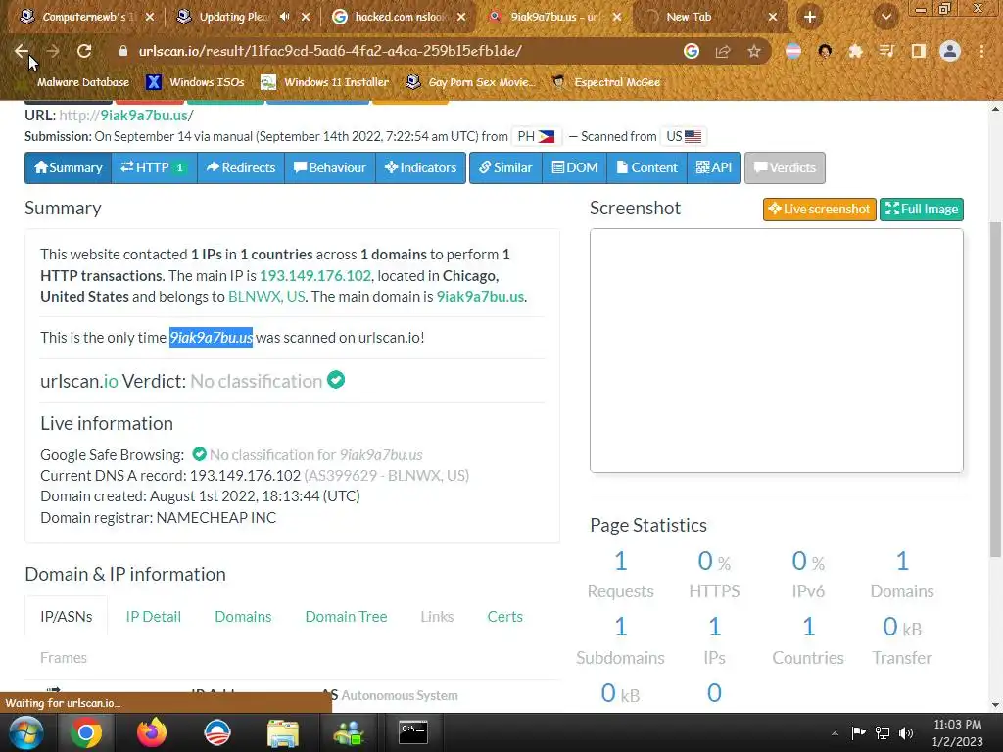Launch Firefox from the taskbar
This screenshot has width=1003, height=752.
coord(152,732)
